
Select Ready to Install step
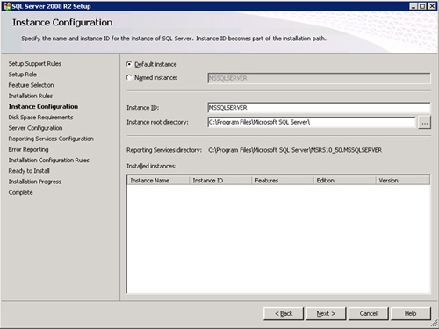pyautogui.click(x=29, y=171)
